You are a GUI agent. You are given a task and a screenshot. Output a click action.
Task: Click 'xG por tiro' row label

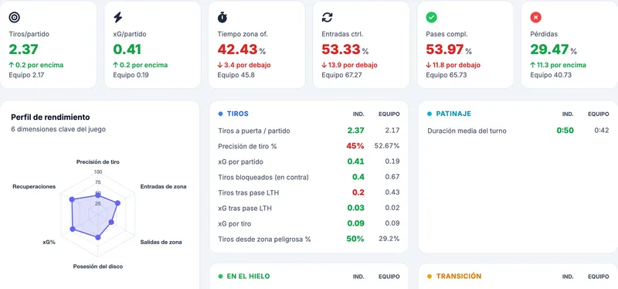pos(235,223)
